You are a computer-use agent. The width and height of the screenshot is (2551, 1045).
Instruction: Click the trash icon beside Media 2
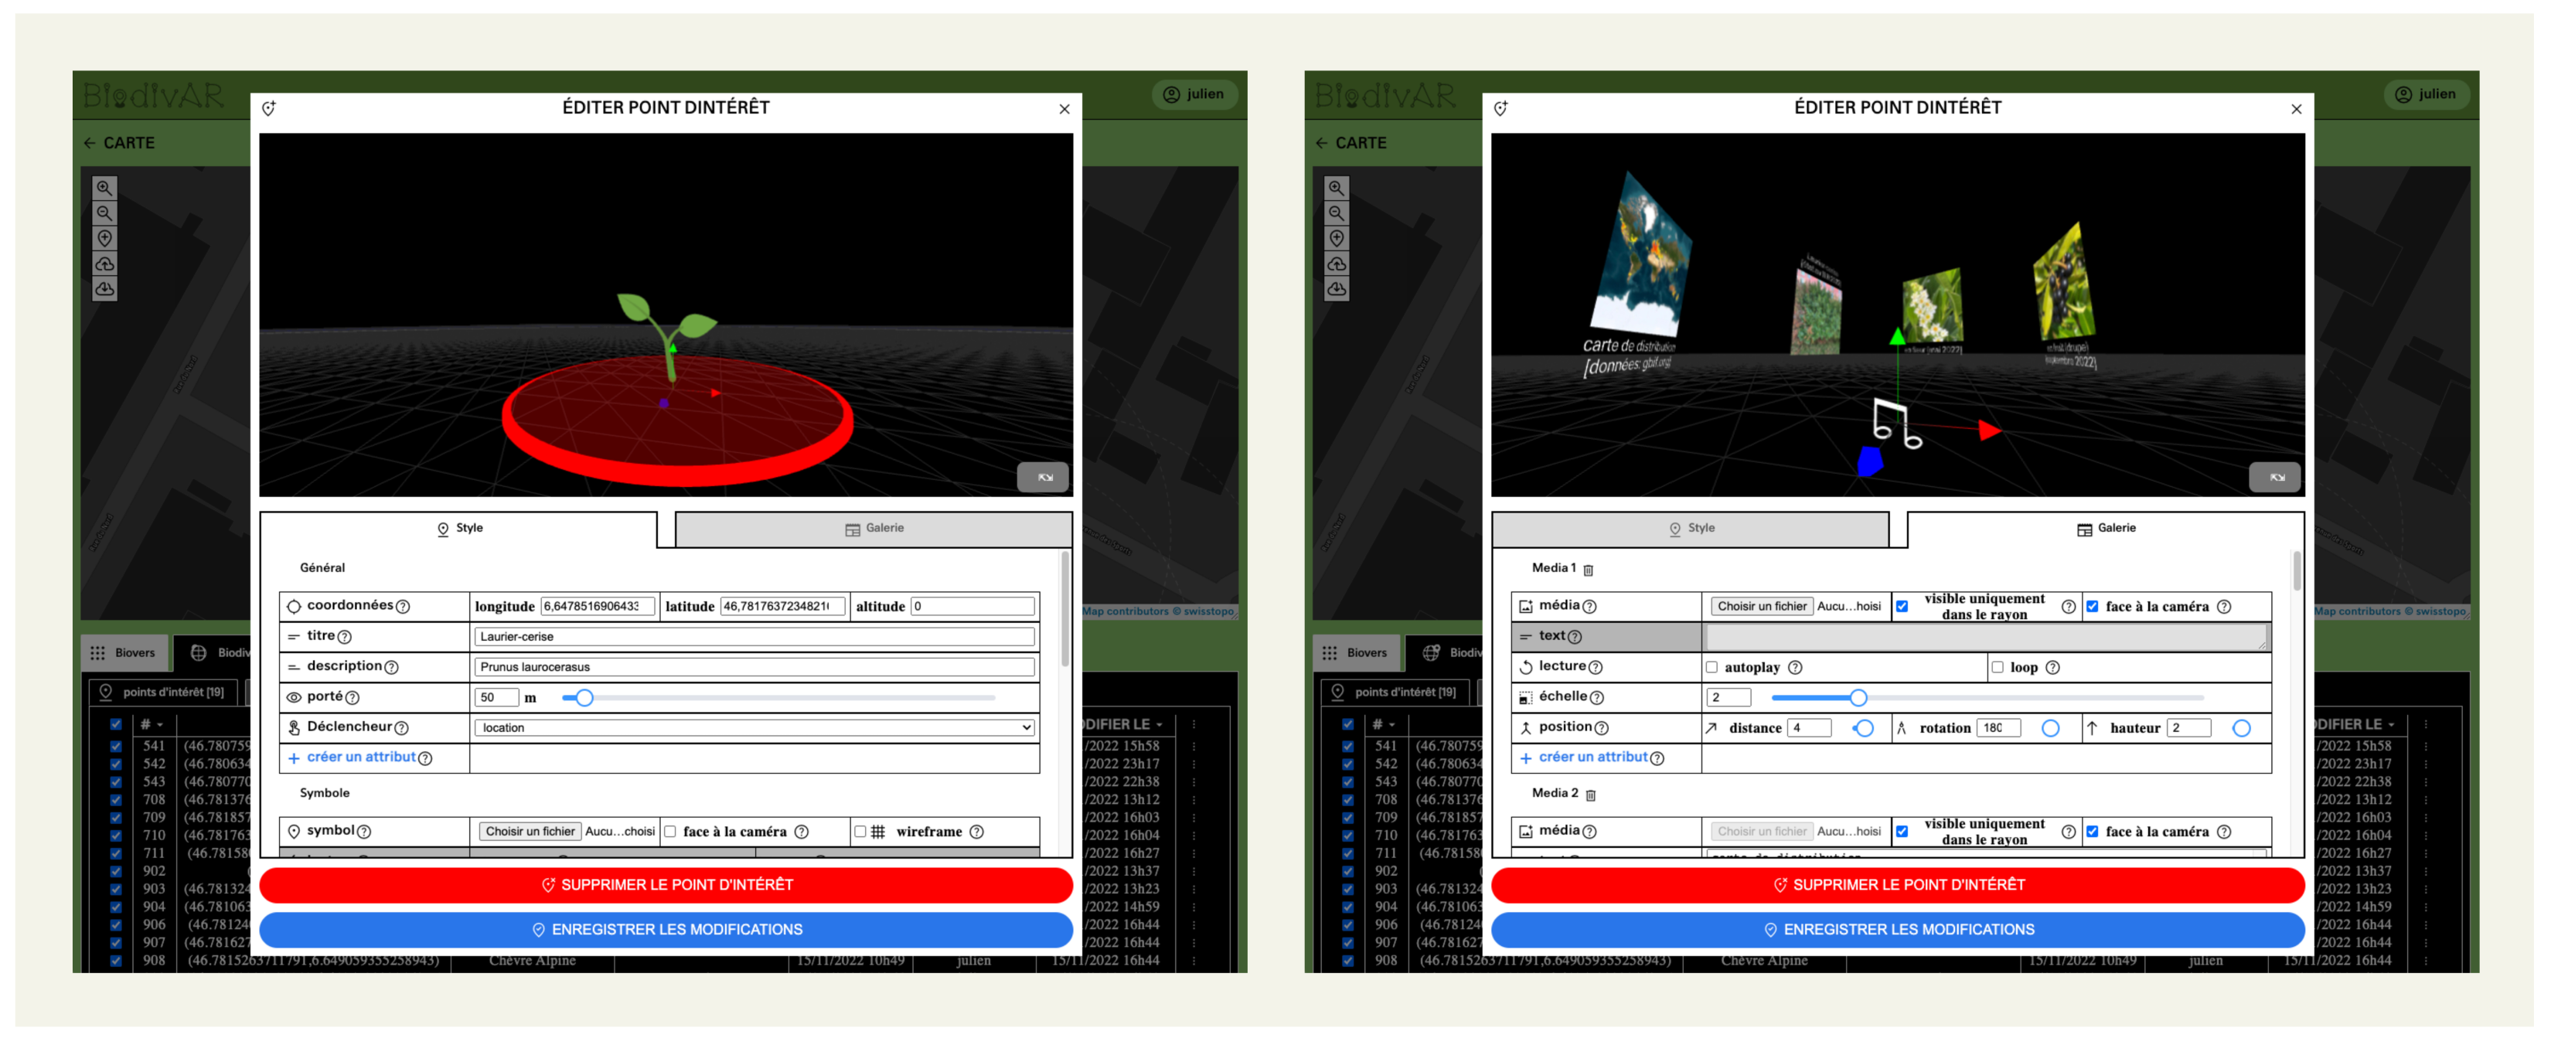[x=1590, y=795]
